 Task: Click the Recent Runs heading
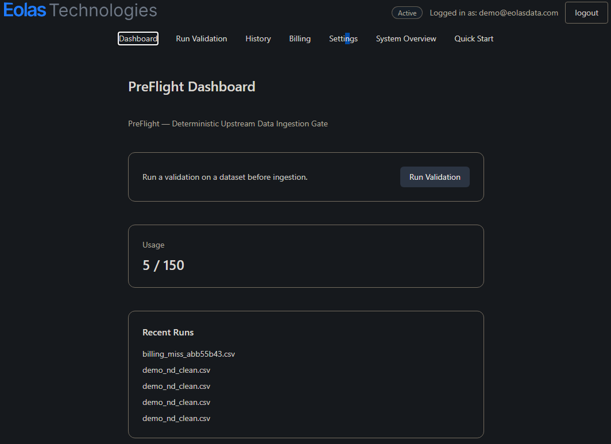click(168, 333)
